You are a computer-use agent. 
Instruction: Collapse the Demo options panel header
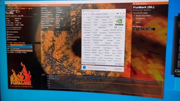[x=134, y=4]
